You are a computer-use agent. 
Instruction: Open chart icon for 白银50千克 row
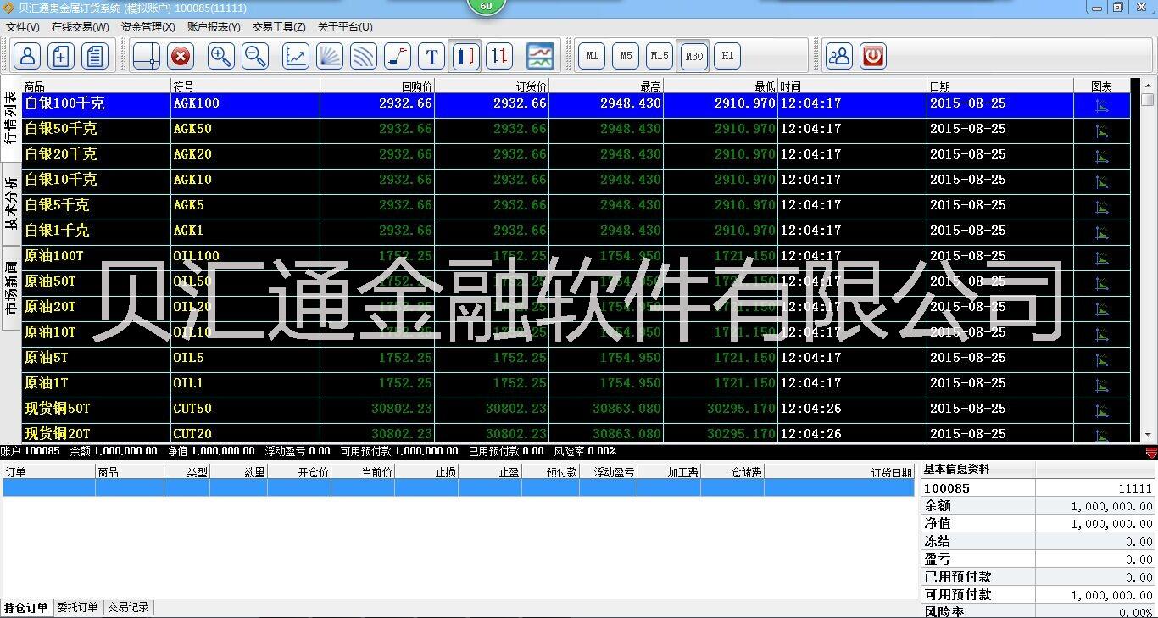click(x=1102, y=131)
